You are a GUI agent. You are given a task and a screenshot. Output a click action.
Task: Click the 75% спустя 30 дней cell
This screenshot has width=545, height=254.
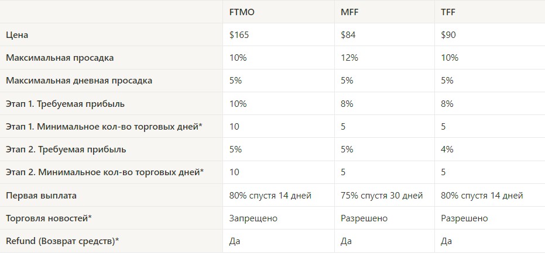[382, 196]
